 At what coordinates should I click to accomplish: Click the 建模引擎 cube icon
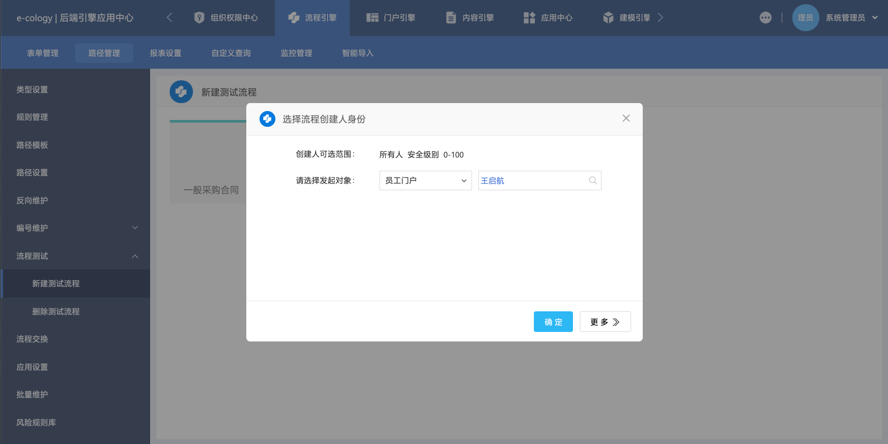[x=608, y=17]
